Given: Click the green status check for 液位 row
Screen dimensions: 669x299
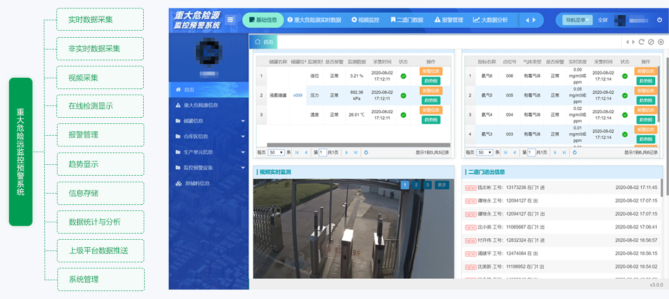Looking at the screenshot, I should (x=403, y=76).
